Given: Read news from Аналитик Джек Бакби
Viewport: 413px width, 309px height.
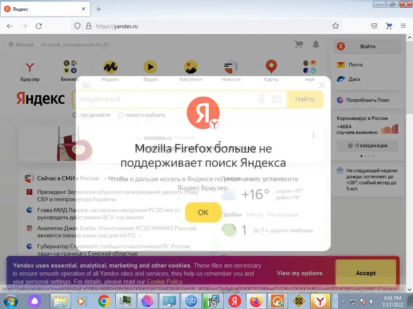Looking at the screenshot, I should pyautogui.click(x=117, y=232).
